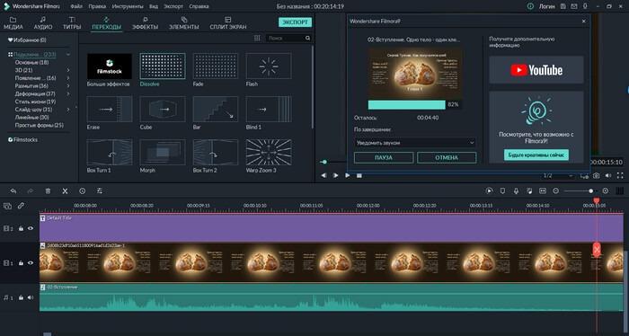The height and width of the screenshot is (336, 629).
Task: Open the Инструменты menu
Action: coord(128,6)
